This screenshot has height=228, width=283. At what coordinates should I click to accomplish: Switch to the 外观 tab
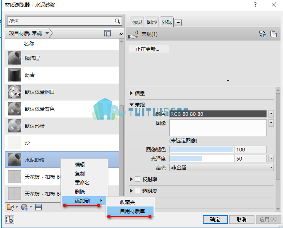click(167, 22)
